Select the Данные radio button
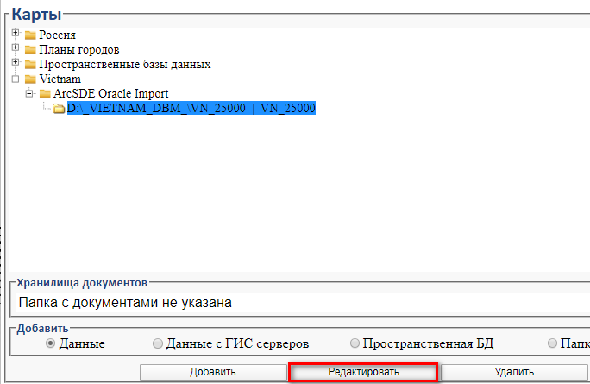Image resolution: width=590 pixels, height=384 pixels. [51, 343]
